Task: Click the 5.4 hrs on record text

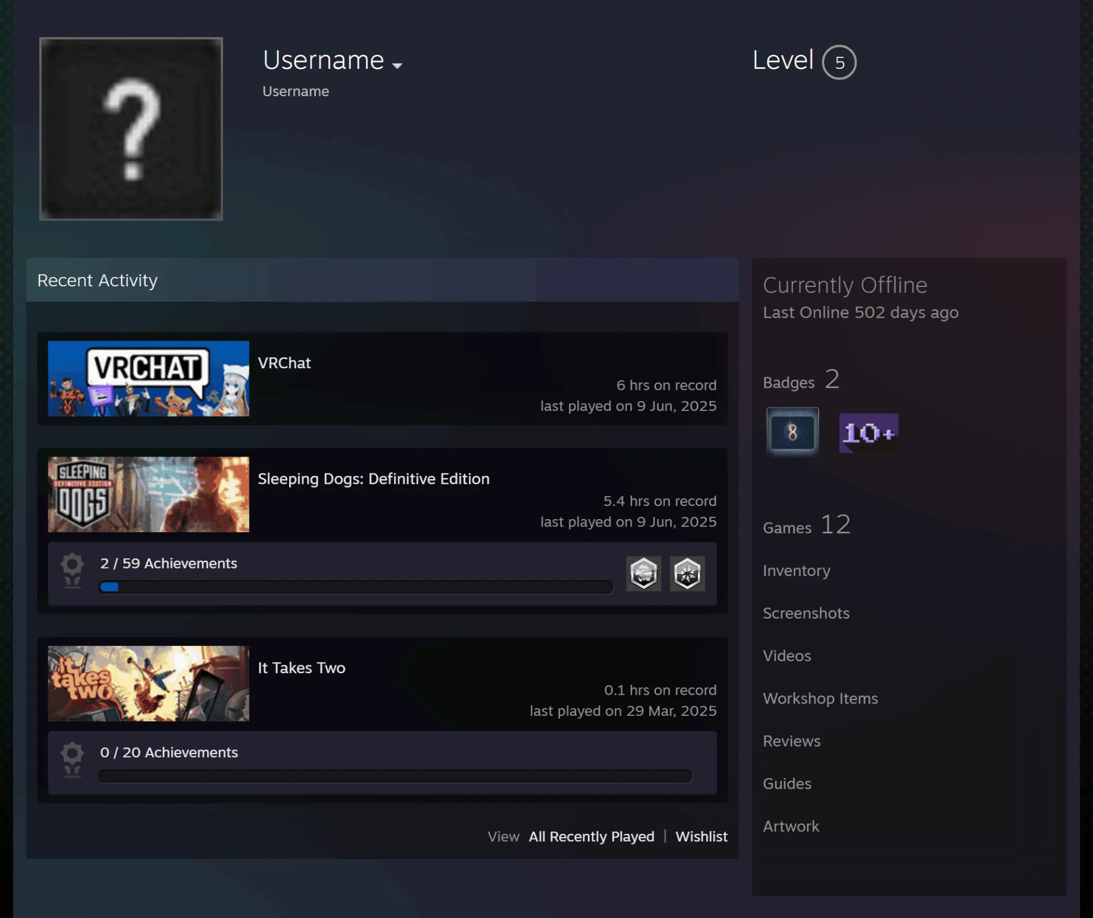Action: (x=660, y=501)
